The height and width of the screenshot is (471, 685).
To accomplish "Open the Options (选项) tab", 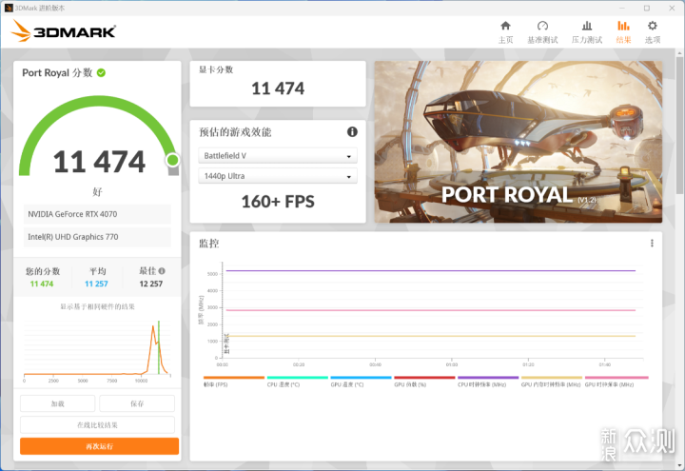I will tap(653, 32).
